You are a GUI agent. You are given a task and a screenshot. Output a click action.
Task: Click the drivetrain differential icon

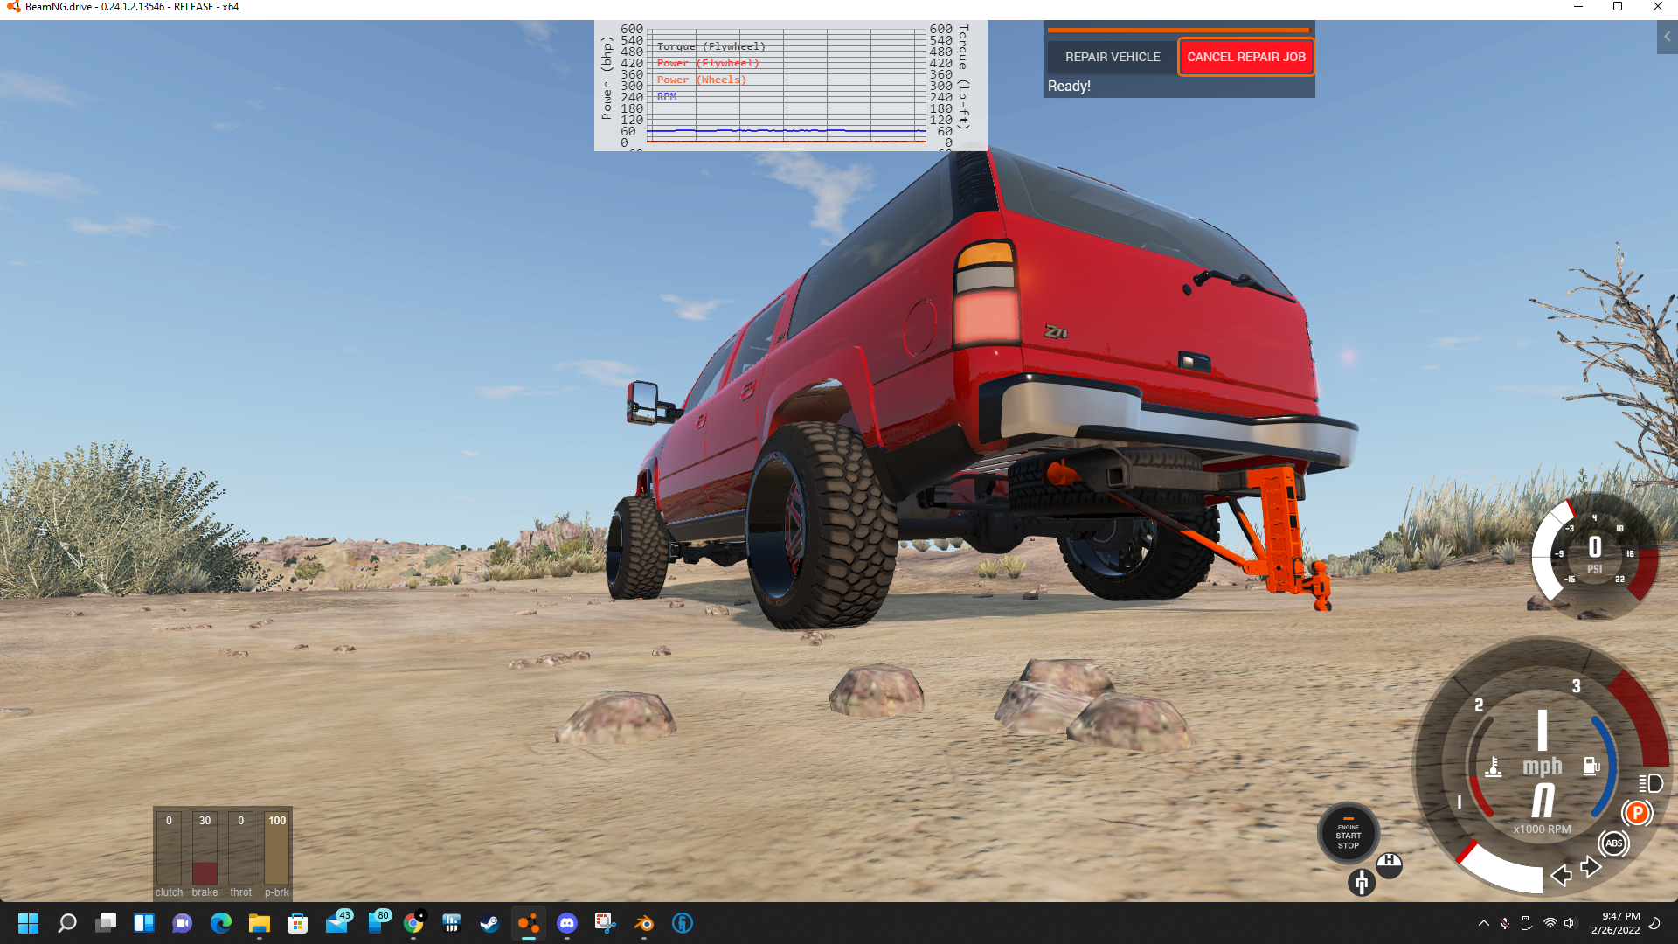tap(1362, 883)
